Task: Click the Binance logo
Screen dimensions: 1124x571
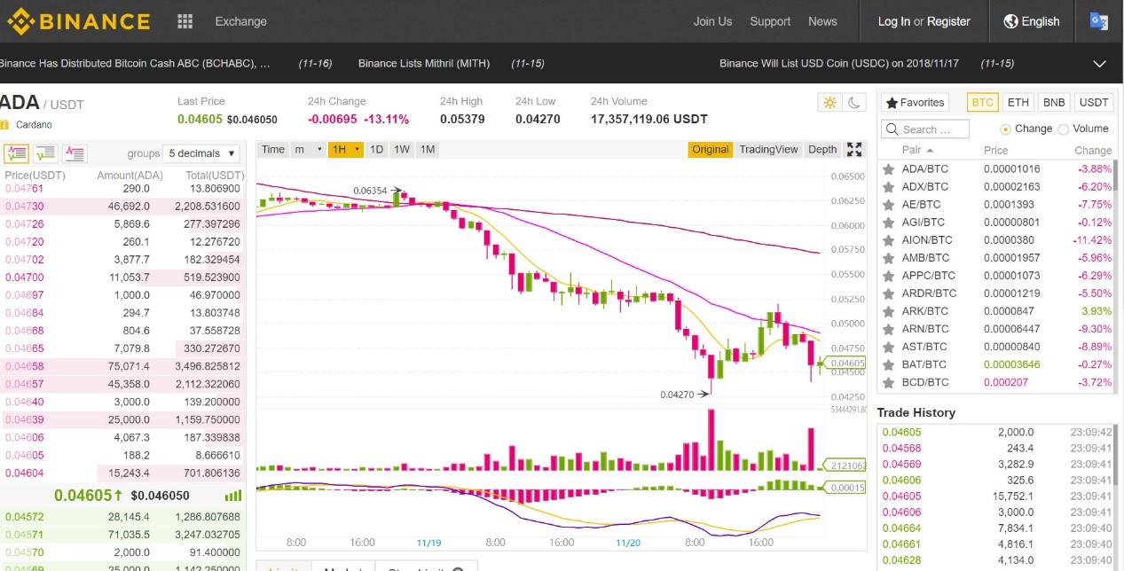Action: click(x=78, y=21)
